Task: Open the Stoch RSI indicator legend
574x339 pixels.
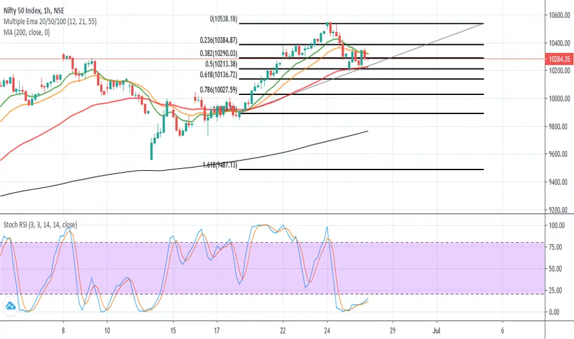Action: [x=40, y=224]
